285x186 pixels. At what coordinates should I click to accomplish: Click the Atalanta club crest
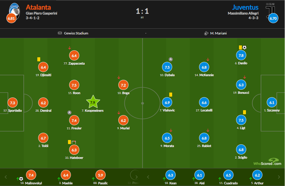14,10
